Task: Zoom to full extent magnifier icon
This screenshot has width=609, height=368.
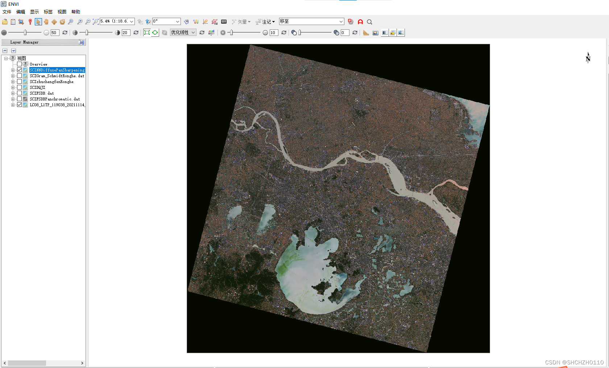Action: point(96,22)
